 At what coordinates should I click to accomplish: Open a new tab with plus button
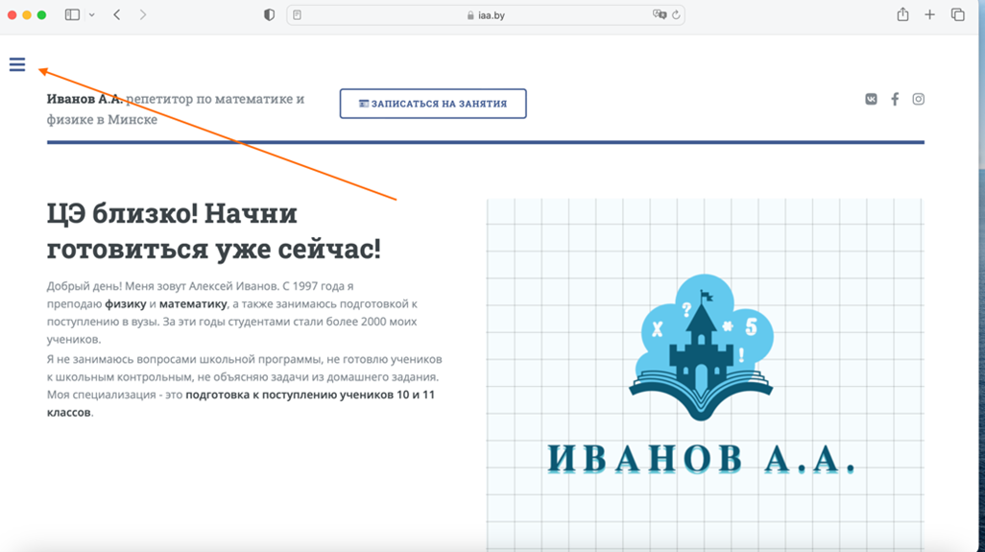[929, 15]
